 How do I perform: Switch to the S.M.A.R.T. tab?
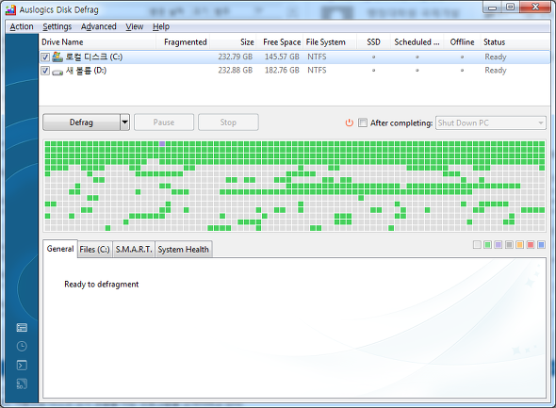(x=134, y=250)
